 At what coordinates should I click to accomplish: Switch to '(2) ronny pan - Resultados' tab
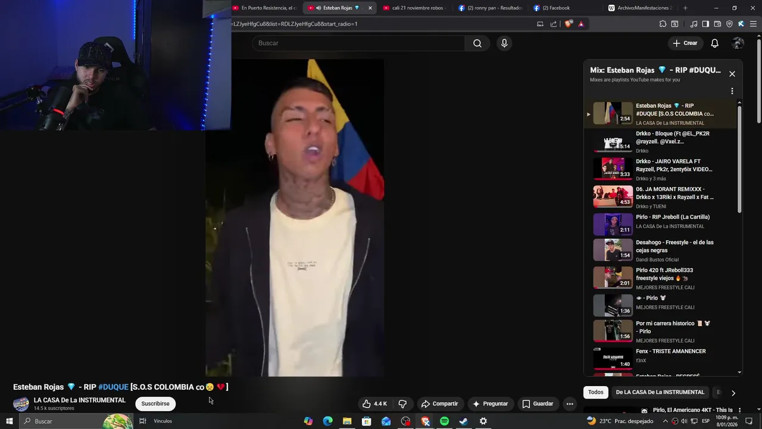coord(489,8)
